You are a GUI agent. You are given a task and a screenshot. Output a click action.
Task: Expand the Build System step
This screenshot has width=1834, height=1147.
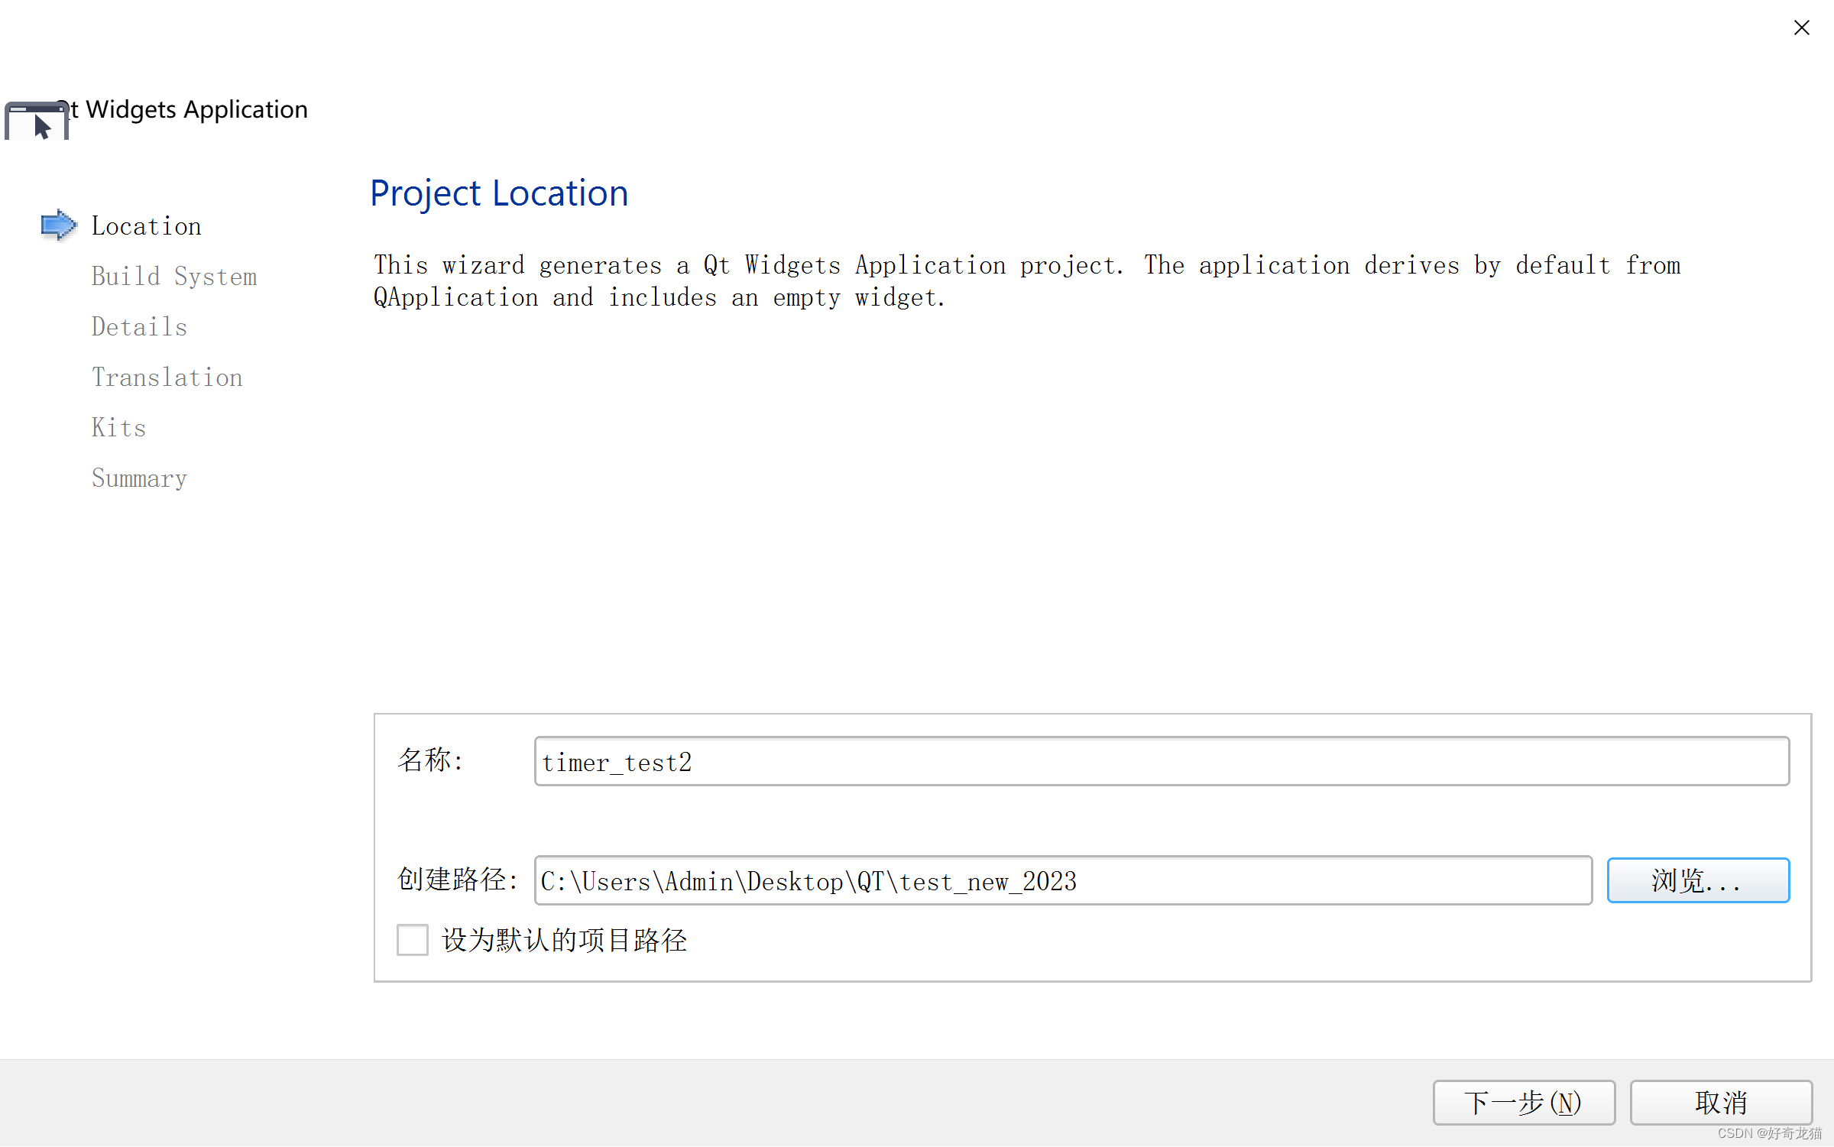[x=174, y=276]
